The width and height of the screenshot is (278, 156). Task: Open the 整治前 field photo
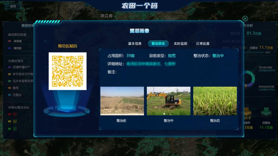(122, 101)
